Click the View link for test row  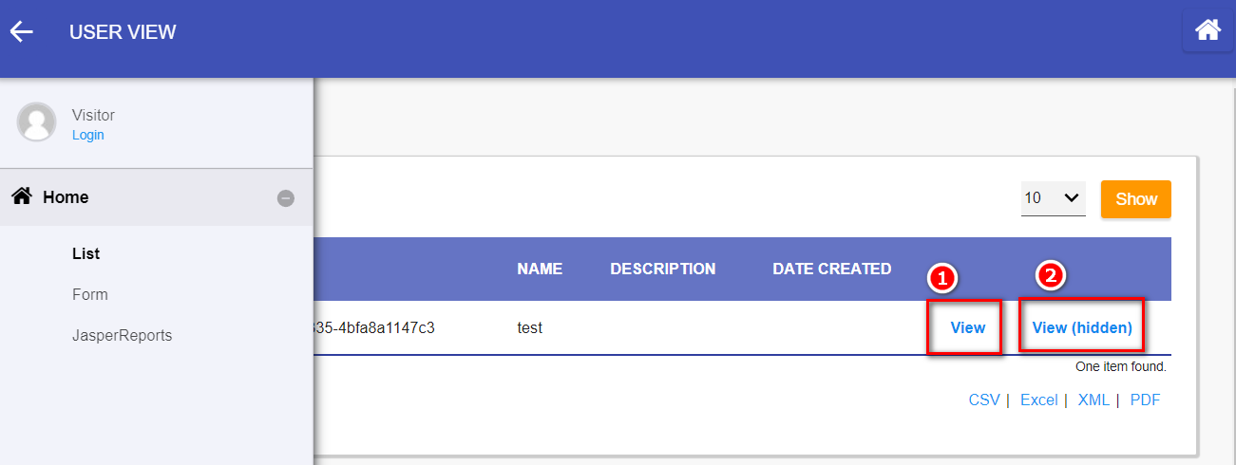(x=967, y=327)
